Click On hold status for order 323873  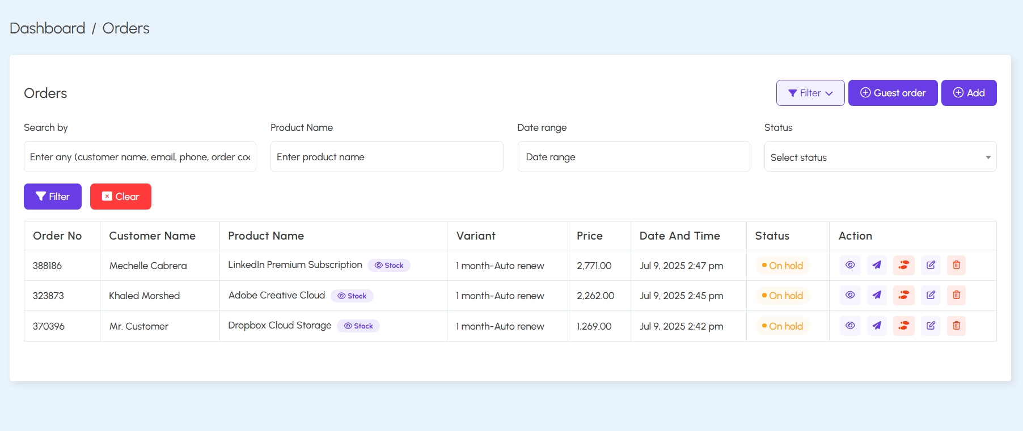pos(783,296)
